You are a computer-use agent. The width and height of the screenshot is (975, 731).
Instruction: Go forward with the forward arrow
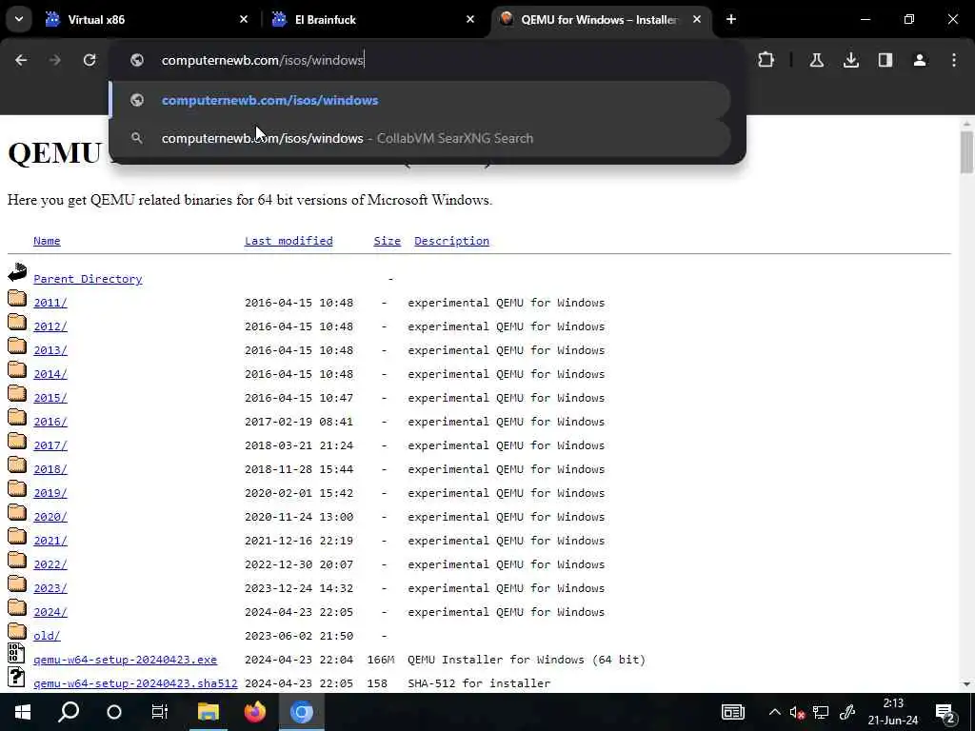click(x=55, y=60)
